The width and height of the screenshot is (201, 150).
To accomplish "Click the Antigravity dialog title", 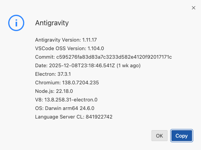I will 52,23.
